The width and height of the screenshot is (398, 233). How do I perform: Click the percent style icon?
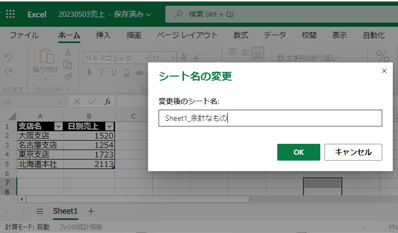point(383,56)
